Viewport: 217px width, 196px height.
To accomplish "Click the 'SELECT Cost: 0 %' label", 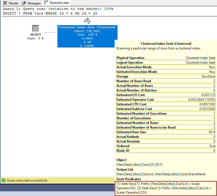I will pyautogui.click(x=35, y=37).
